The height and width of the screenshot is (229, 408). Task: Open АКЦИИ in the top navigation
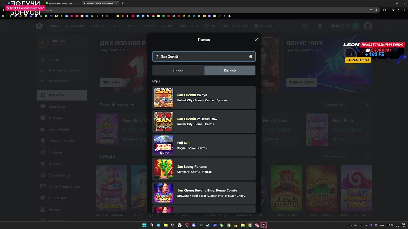coord(168,26)
